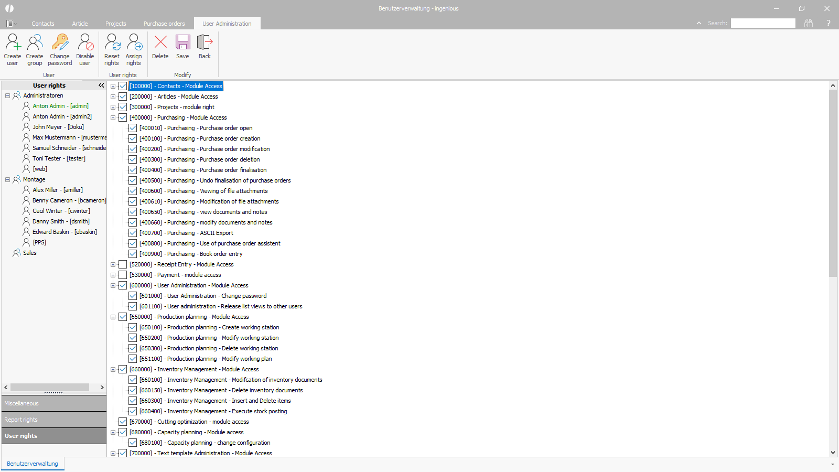Open the Contacts ribbon tab
This screenshot has height=472, width=839.
pos(42,24)
